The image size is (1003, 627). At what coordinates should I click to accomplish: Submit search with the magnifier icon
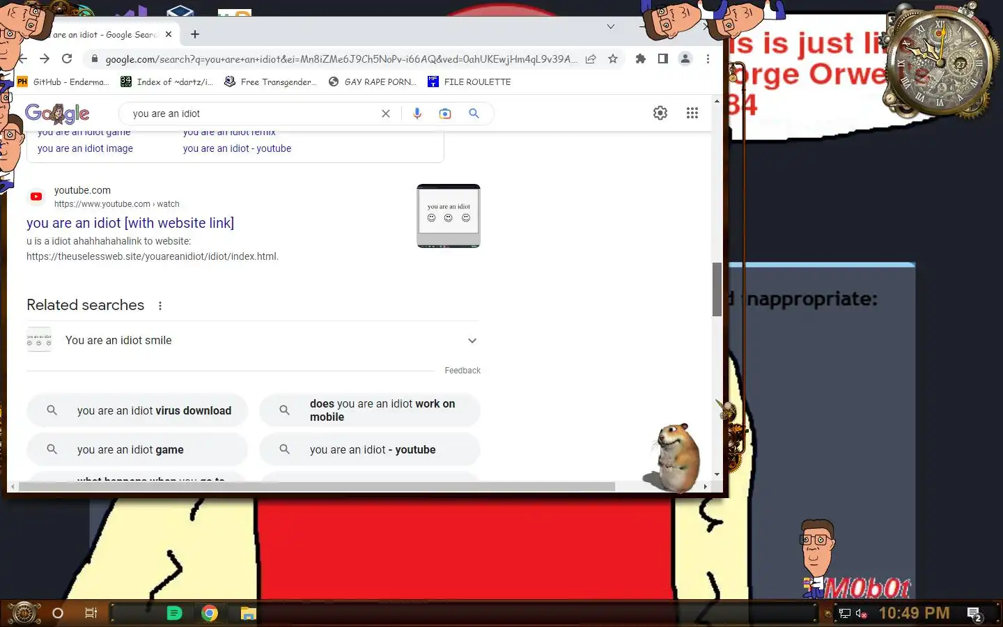[x=474, y=114]
